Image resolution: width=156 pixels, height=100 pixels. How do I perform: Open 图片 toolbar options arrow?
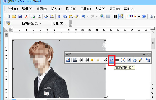(x=144, y=55)
